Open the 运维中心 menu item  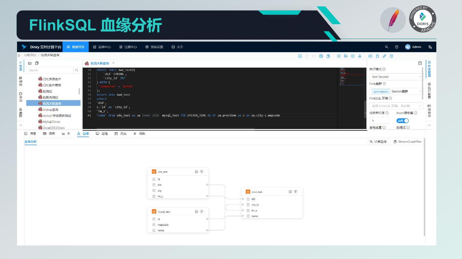click(102, 47)
